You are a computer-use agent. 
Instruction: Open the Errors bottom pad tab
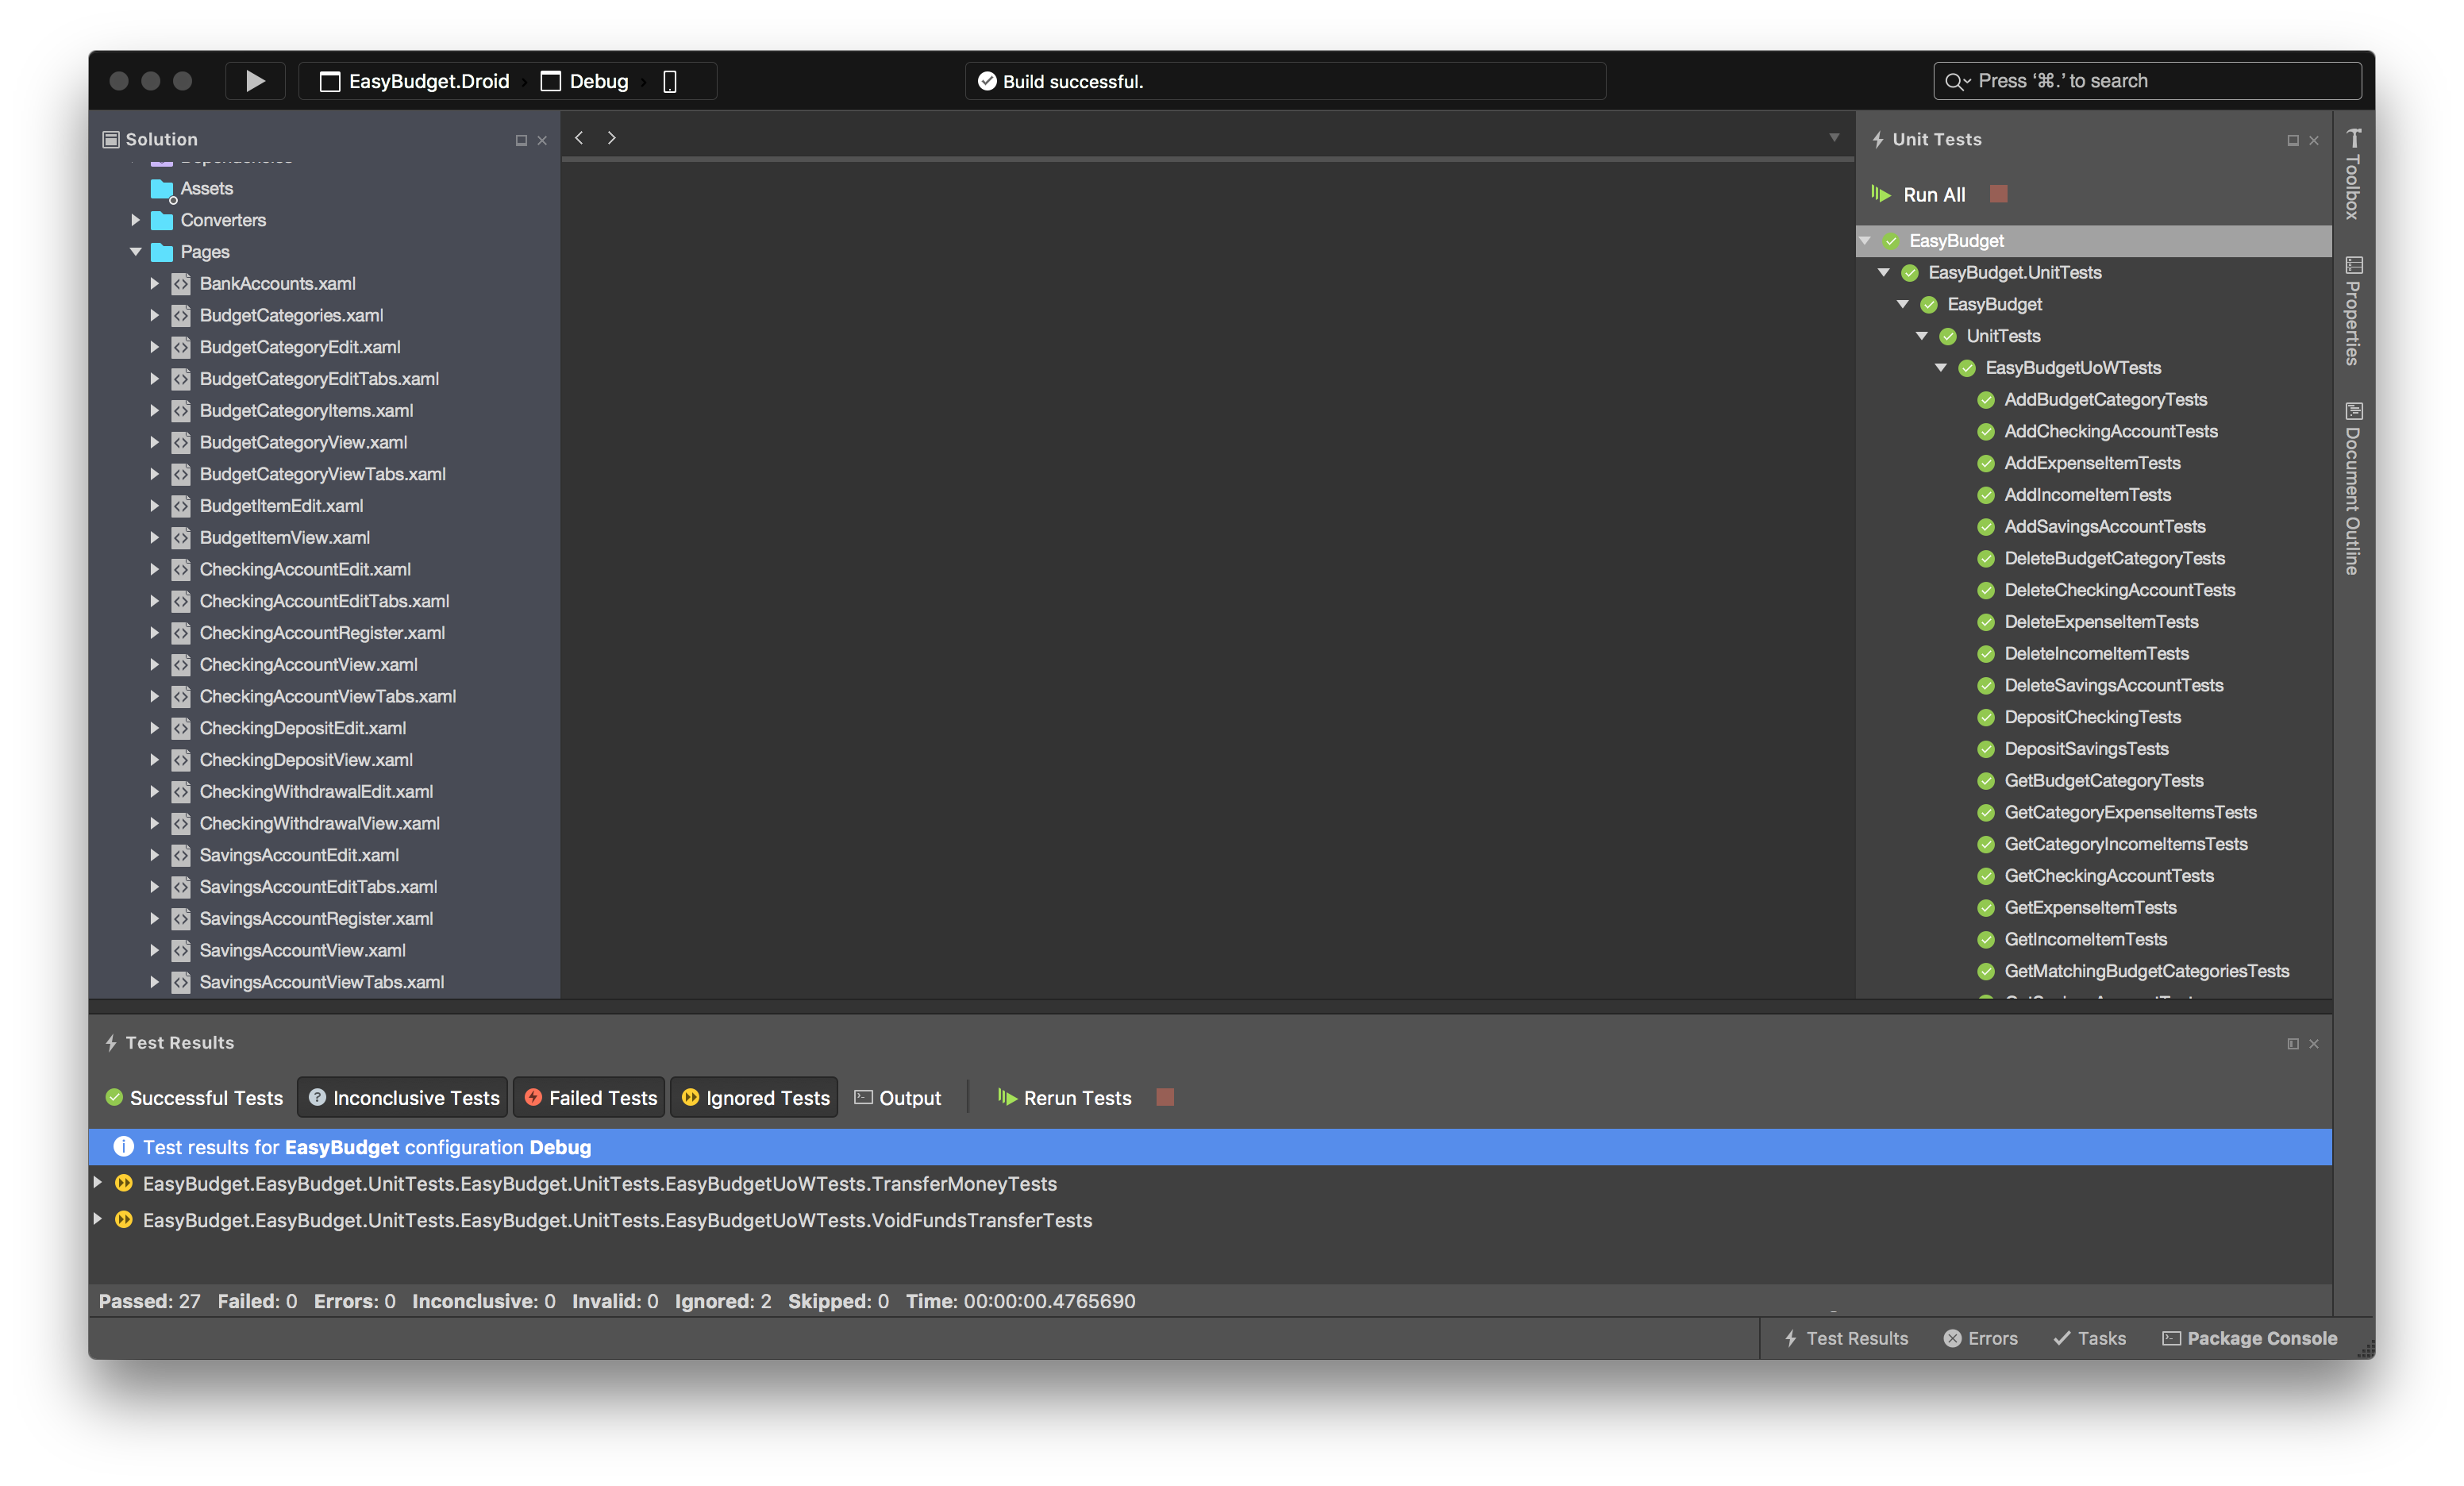click(x=1981, y=1338)
